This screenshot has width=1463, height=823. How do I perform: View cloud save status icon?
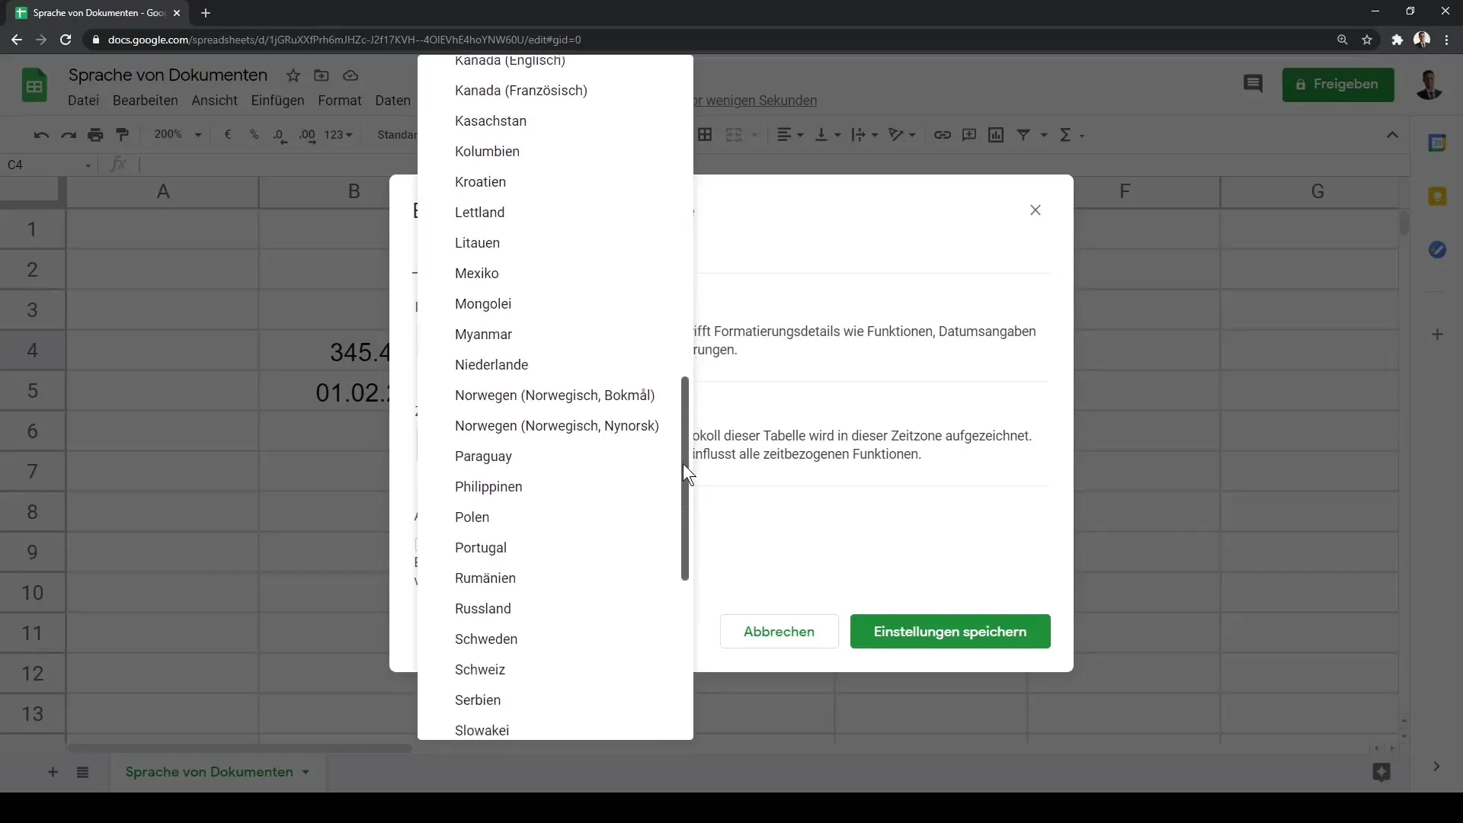(x=351, y=75)
